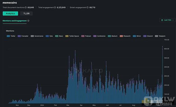
Task: Click the 200.00 y-axis label
Action: 167,85
